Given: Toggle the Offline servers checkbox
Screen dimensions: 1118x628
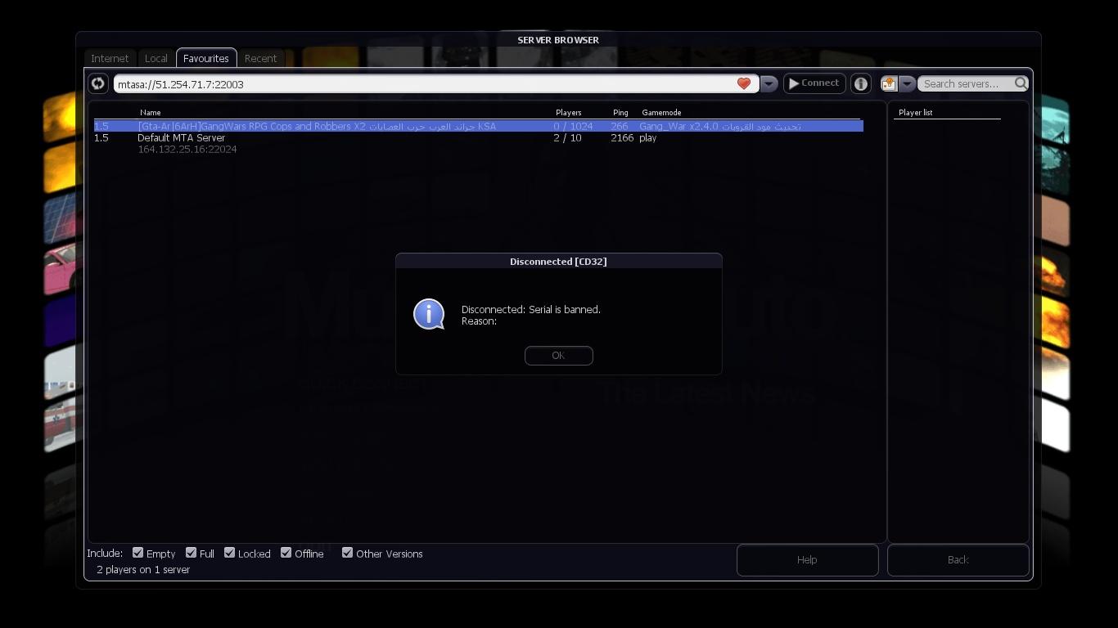Looking at the screenshot, I should (x=286, y=553).
